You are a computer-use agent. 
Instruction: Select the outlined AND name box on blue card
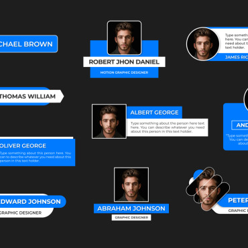240,125
